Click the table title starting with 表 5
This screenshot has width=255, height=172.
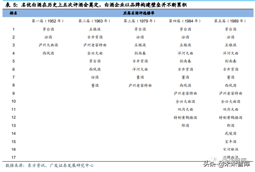96,5
